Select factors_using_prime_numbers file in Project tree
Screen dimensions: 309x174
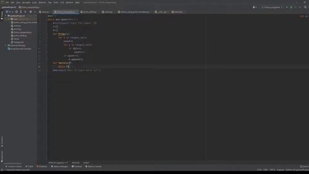click(24, 23)
